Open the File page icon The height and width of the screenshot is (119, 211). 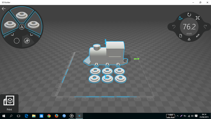click(181, 36)
